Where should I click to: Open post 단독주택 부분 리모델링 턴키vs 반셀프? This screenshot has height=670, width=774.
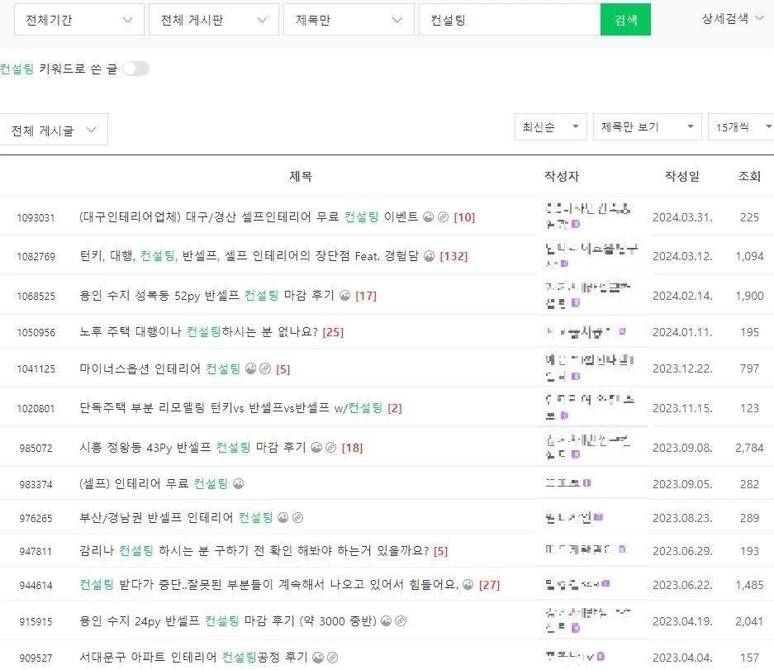point(231,408)
